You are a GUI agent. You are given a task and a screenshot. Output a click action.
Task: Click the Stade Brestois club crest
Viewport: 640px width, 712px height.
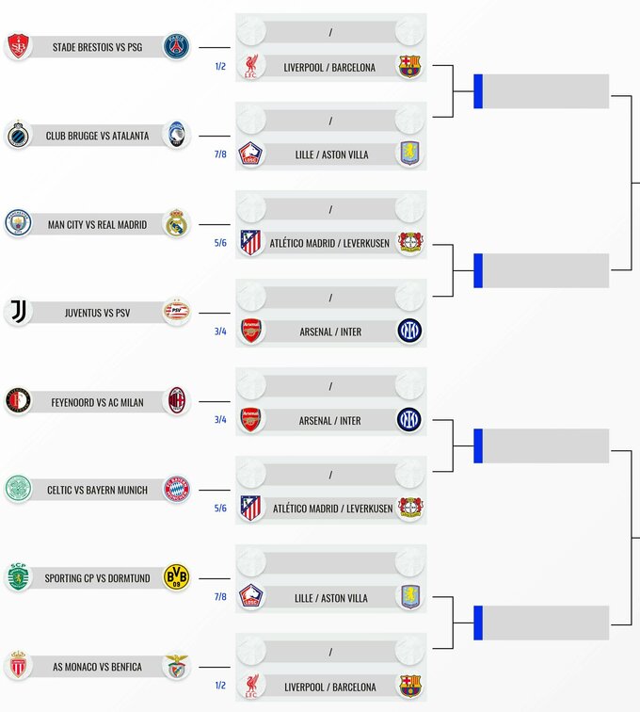17,47
